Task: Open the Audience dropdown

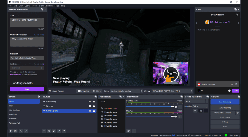Action: tap(27, 68)
